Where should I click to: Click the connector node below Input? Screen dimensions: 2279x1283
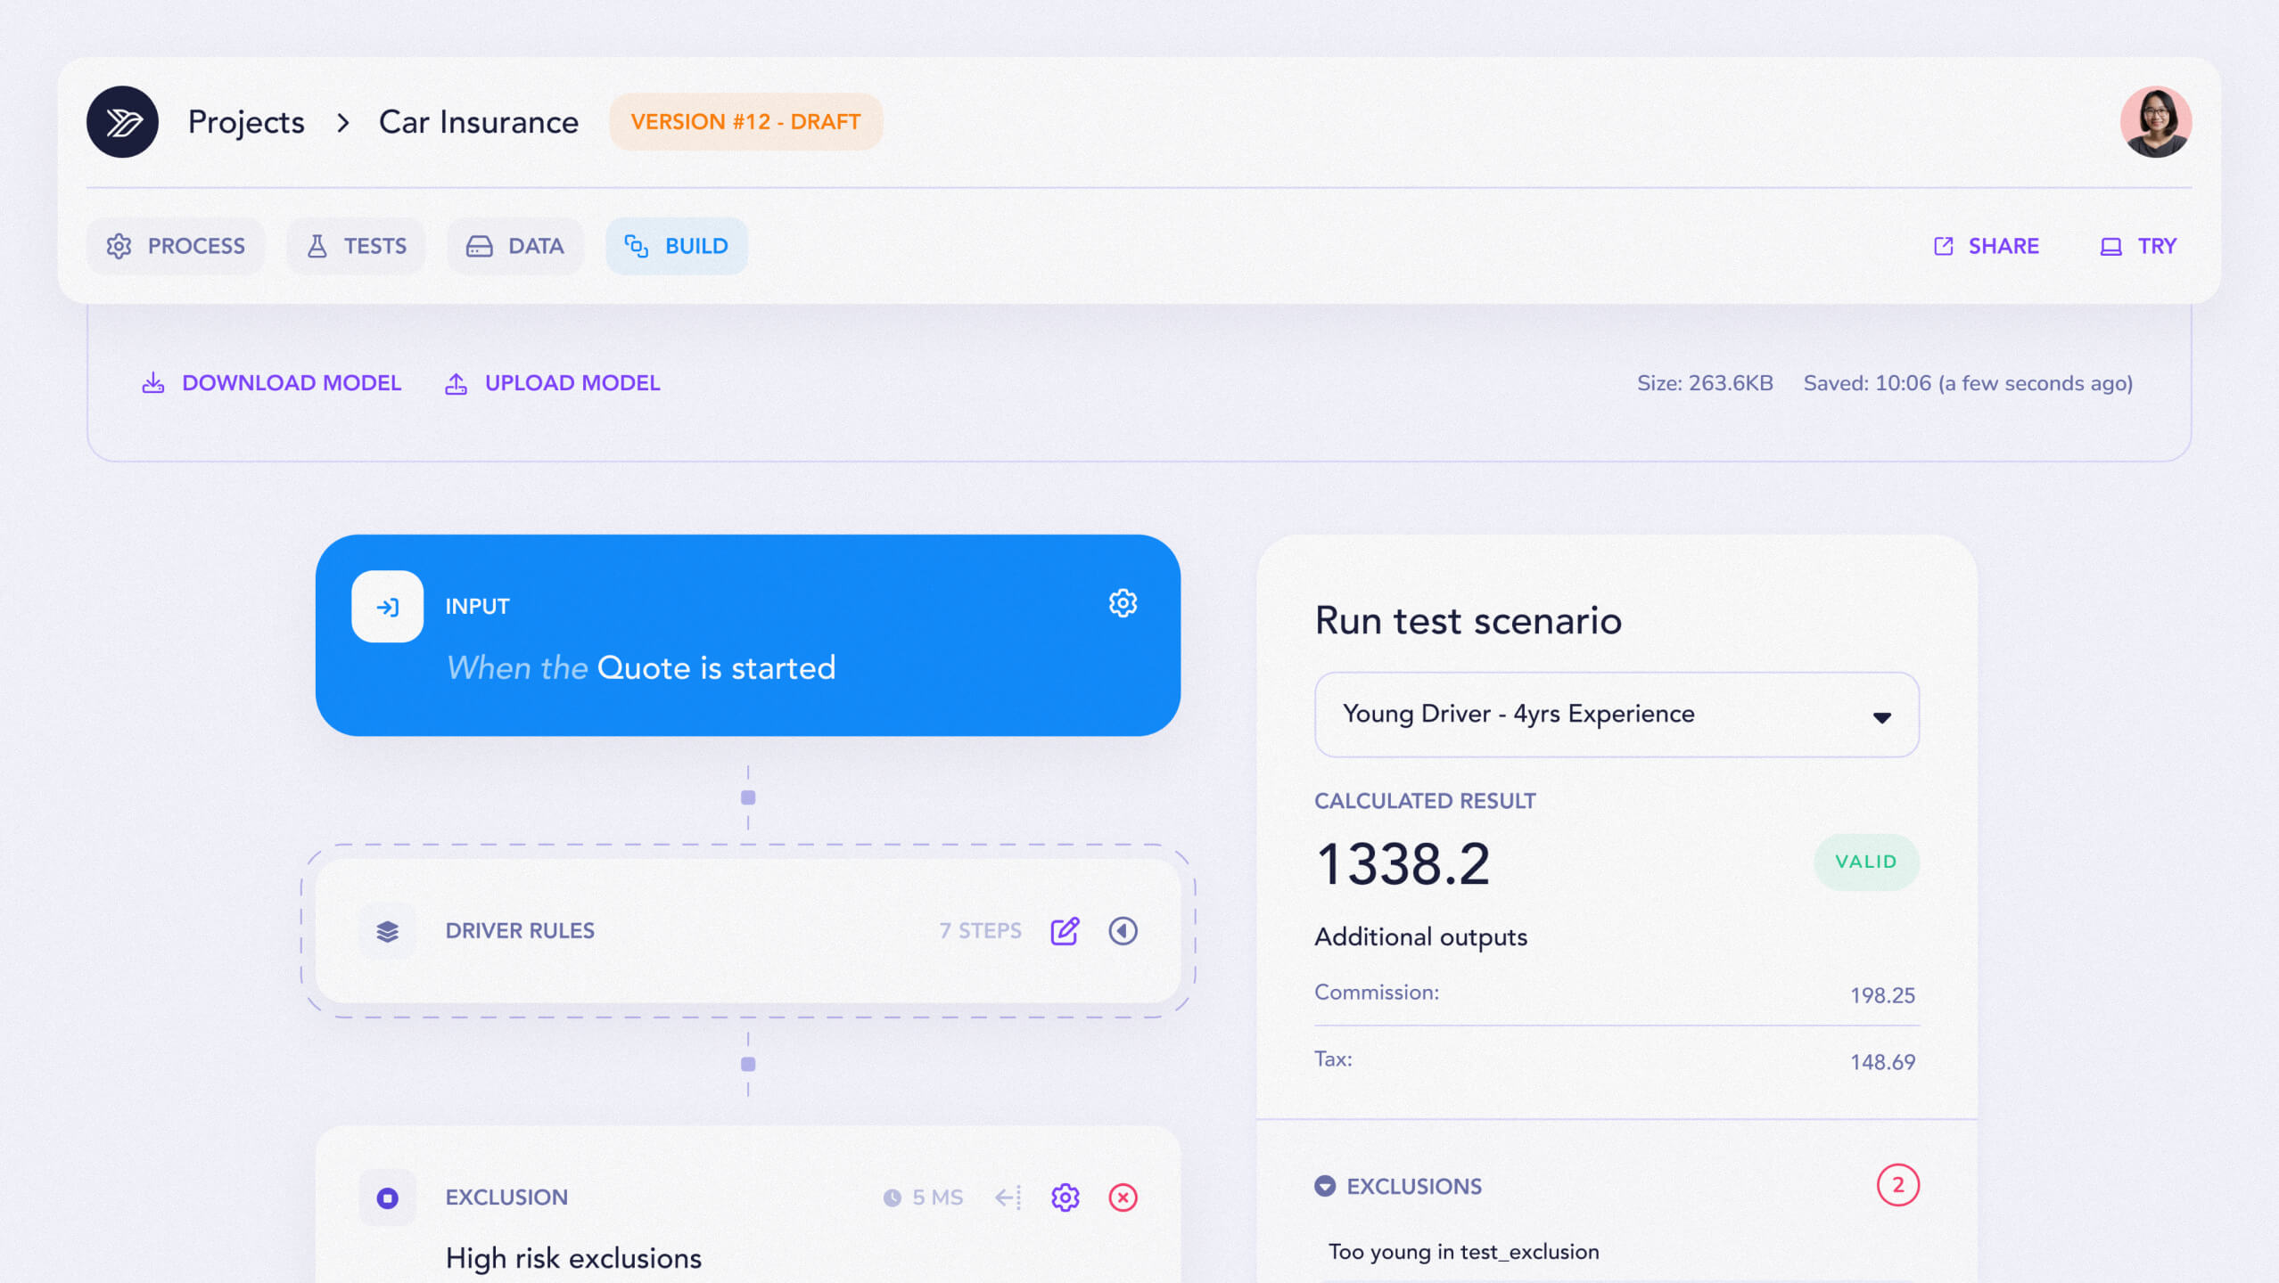pos(748,797)
